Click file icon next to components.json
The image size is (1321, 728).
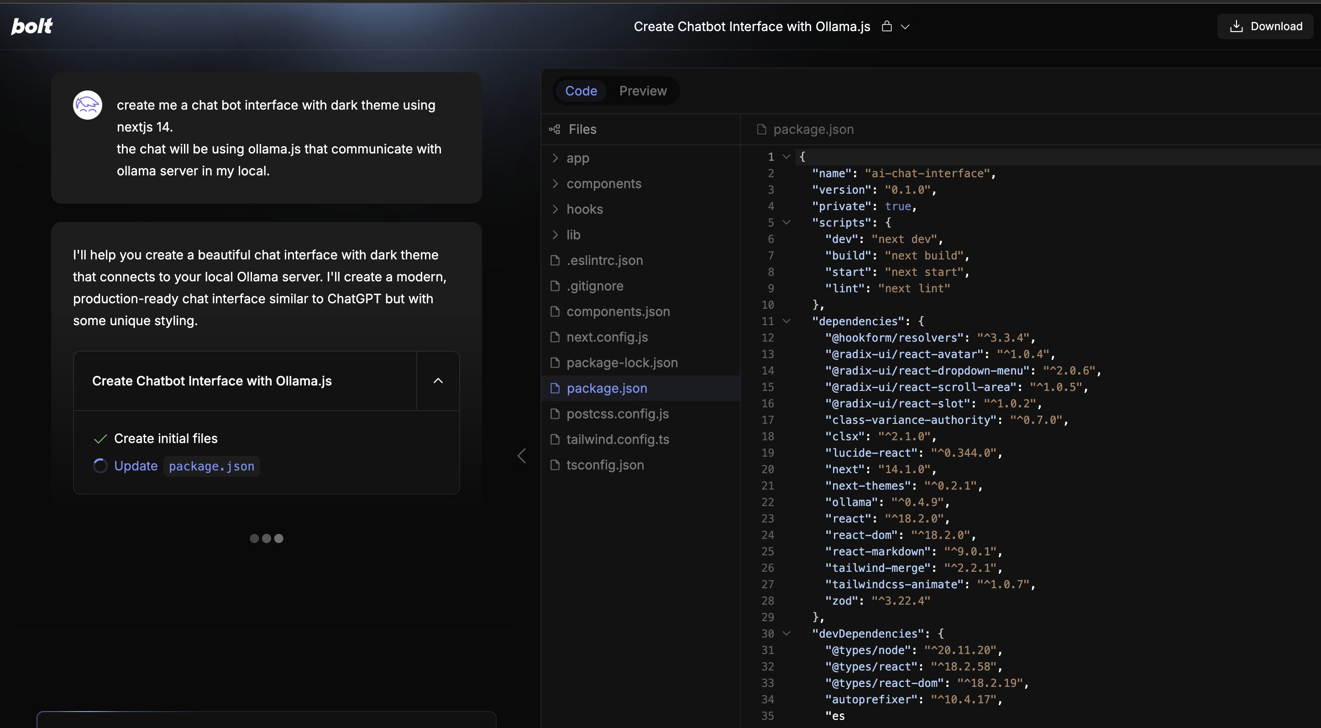[554, 311]
